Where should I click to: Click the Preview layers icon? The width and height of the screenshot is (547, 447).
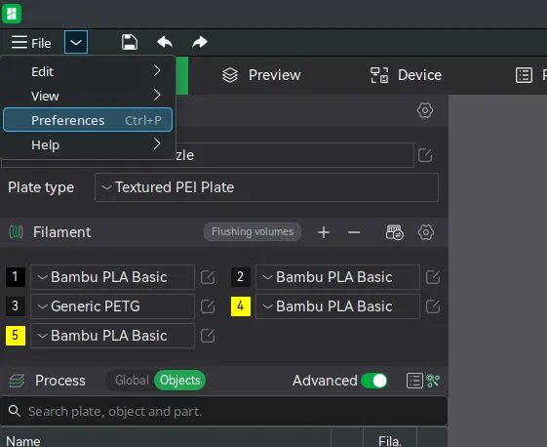click(230, 75)
